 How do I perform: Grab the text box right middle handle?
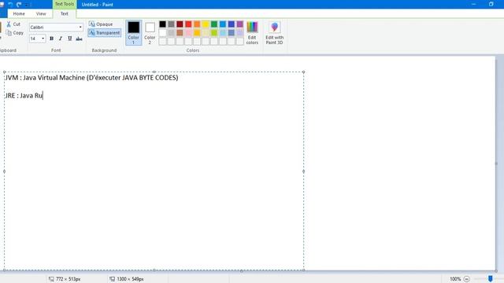click(x=304, y=171)
